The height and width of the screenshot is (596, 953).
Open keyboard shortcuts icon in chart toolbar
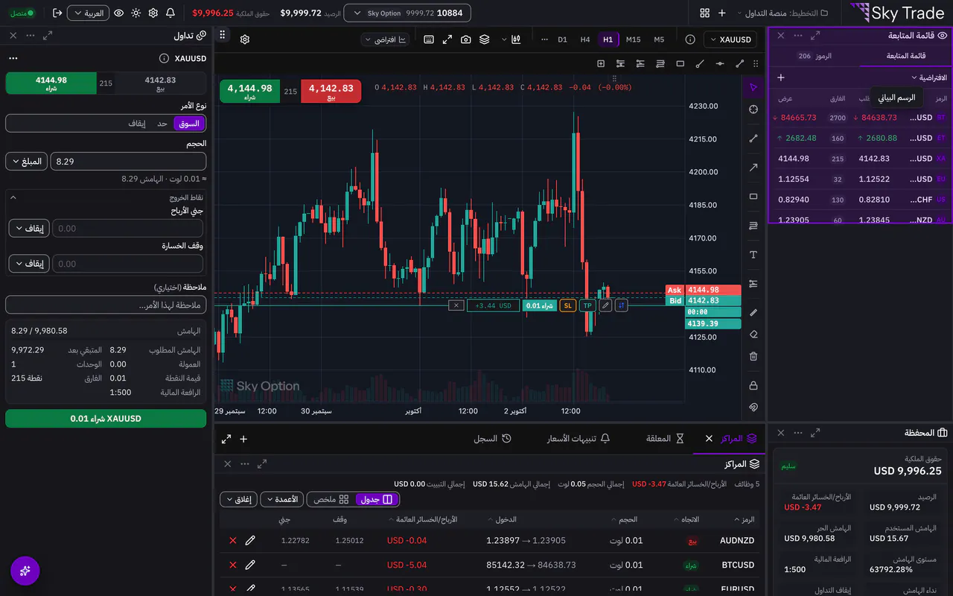click(429, 39)
